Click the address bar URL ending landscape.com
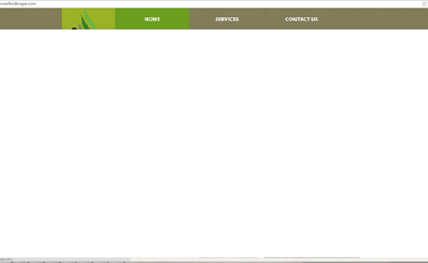 coord(18,3)
